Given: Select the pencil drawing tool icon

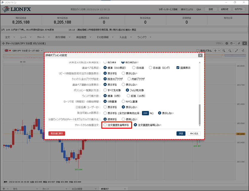Looking at the screenshot, I should 236,51.
